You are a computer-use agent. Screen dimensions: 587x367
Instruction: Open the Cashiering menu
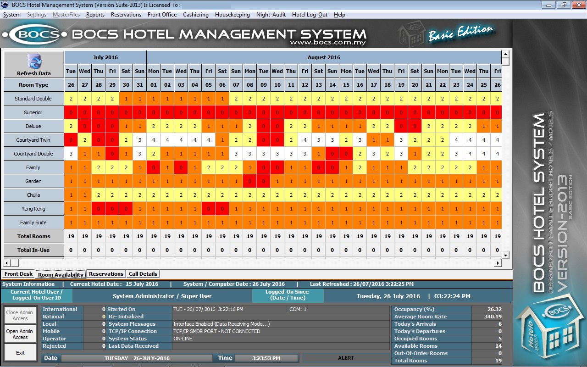tap(196, 15)
